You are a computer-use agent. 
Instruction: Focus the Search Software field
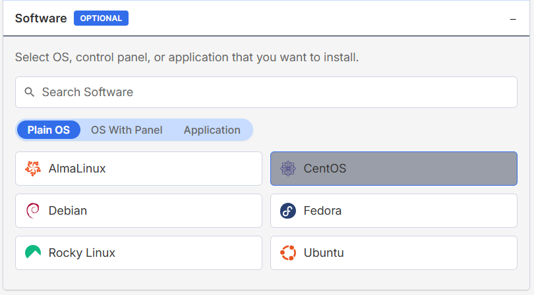click(266, 92)
